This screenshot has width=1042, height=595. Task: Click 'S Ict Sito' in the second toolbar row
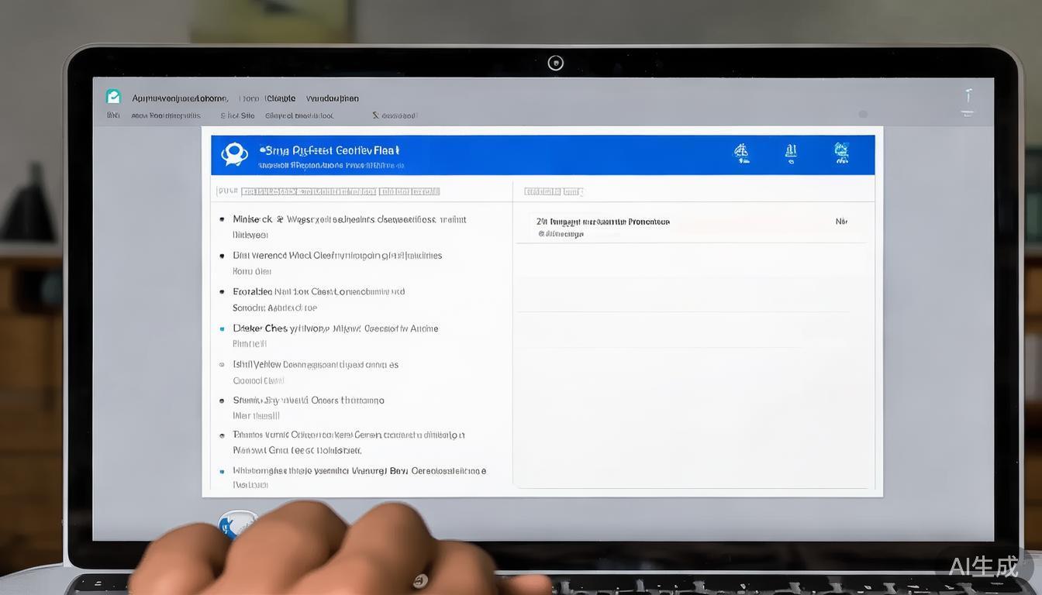[x=237, y=115]
